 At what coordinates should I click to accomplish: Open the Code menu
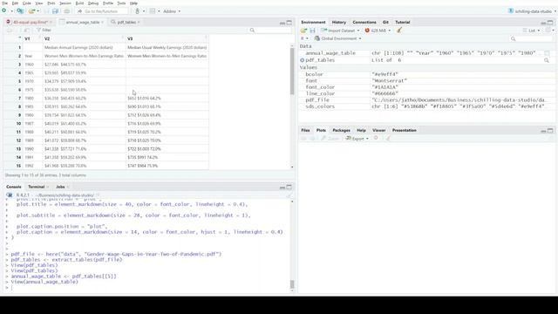point(27,3)
